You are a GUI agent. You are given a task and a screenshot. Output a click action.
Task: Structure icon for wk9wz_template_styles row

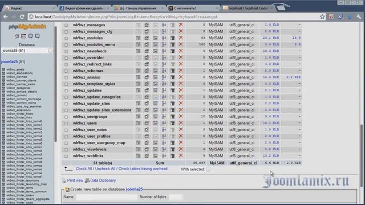point(147,84)
